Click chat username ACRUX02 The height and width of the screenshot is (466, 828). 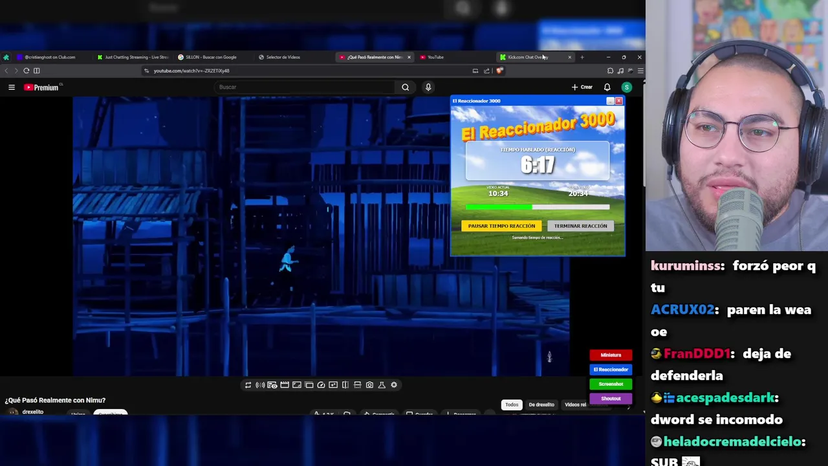(x=684, y=310)
